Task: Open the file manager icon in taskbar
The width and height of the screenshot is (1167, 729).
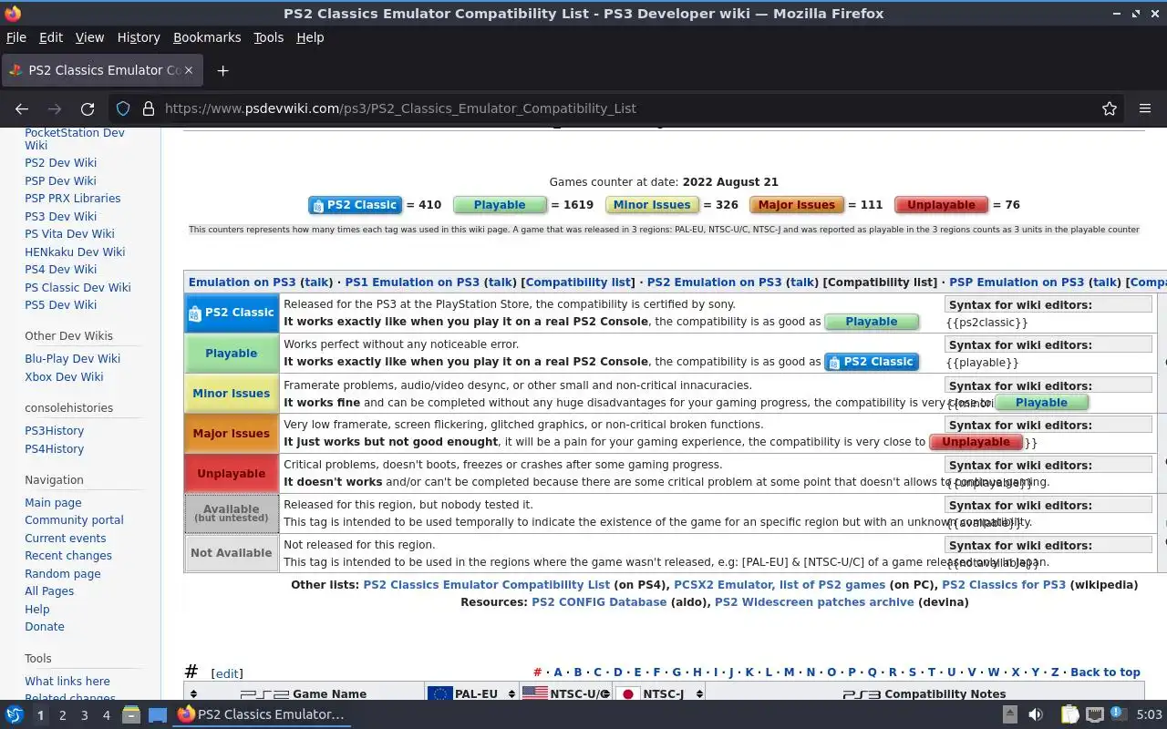Action: point(130,714)
